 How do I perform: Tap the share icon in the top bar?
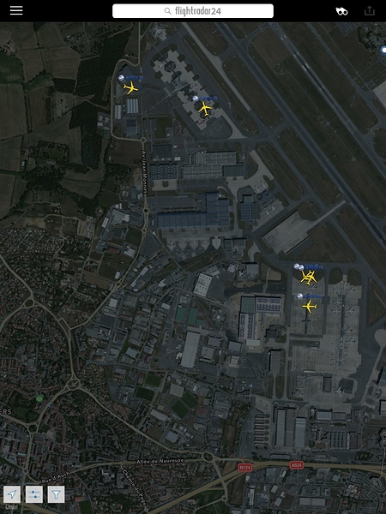[x=369, y=10]
